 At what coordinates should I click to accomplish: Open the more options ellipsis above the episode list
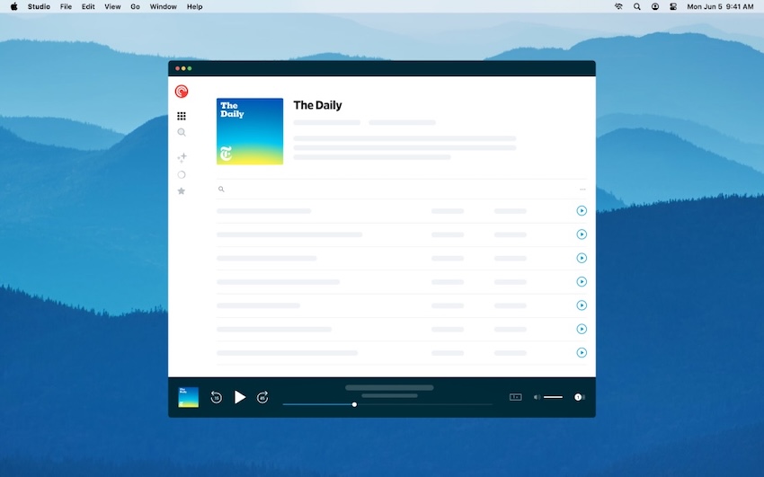[x=582, y=190]
